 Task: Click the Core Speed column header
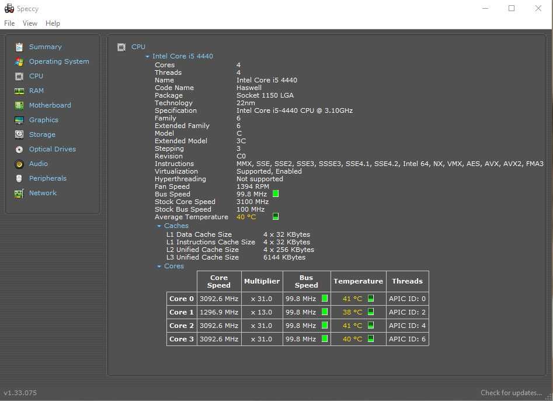coord(219,281)
